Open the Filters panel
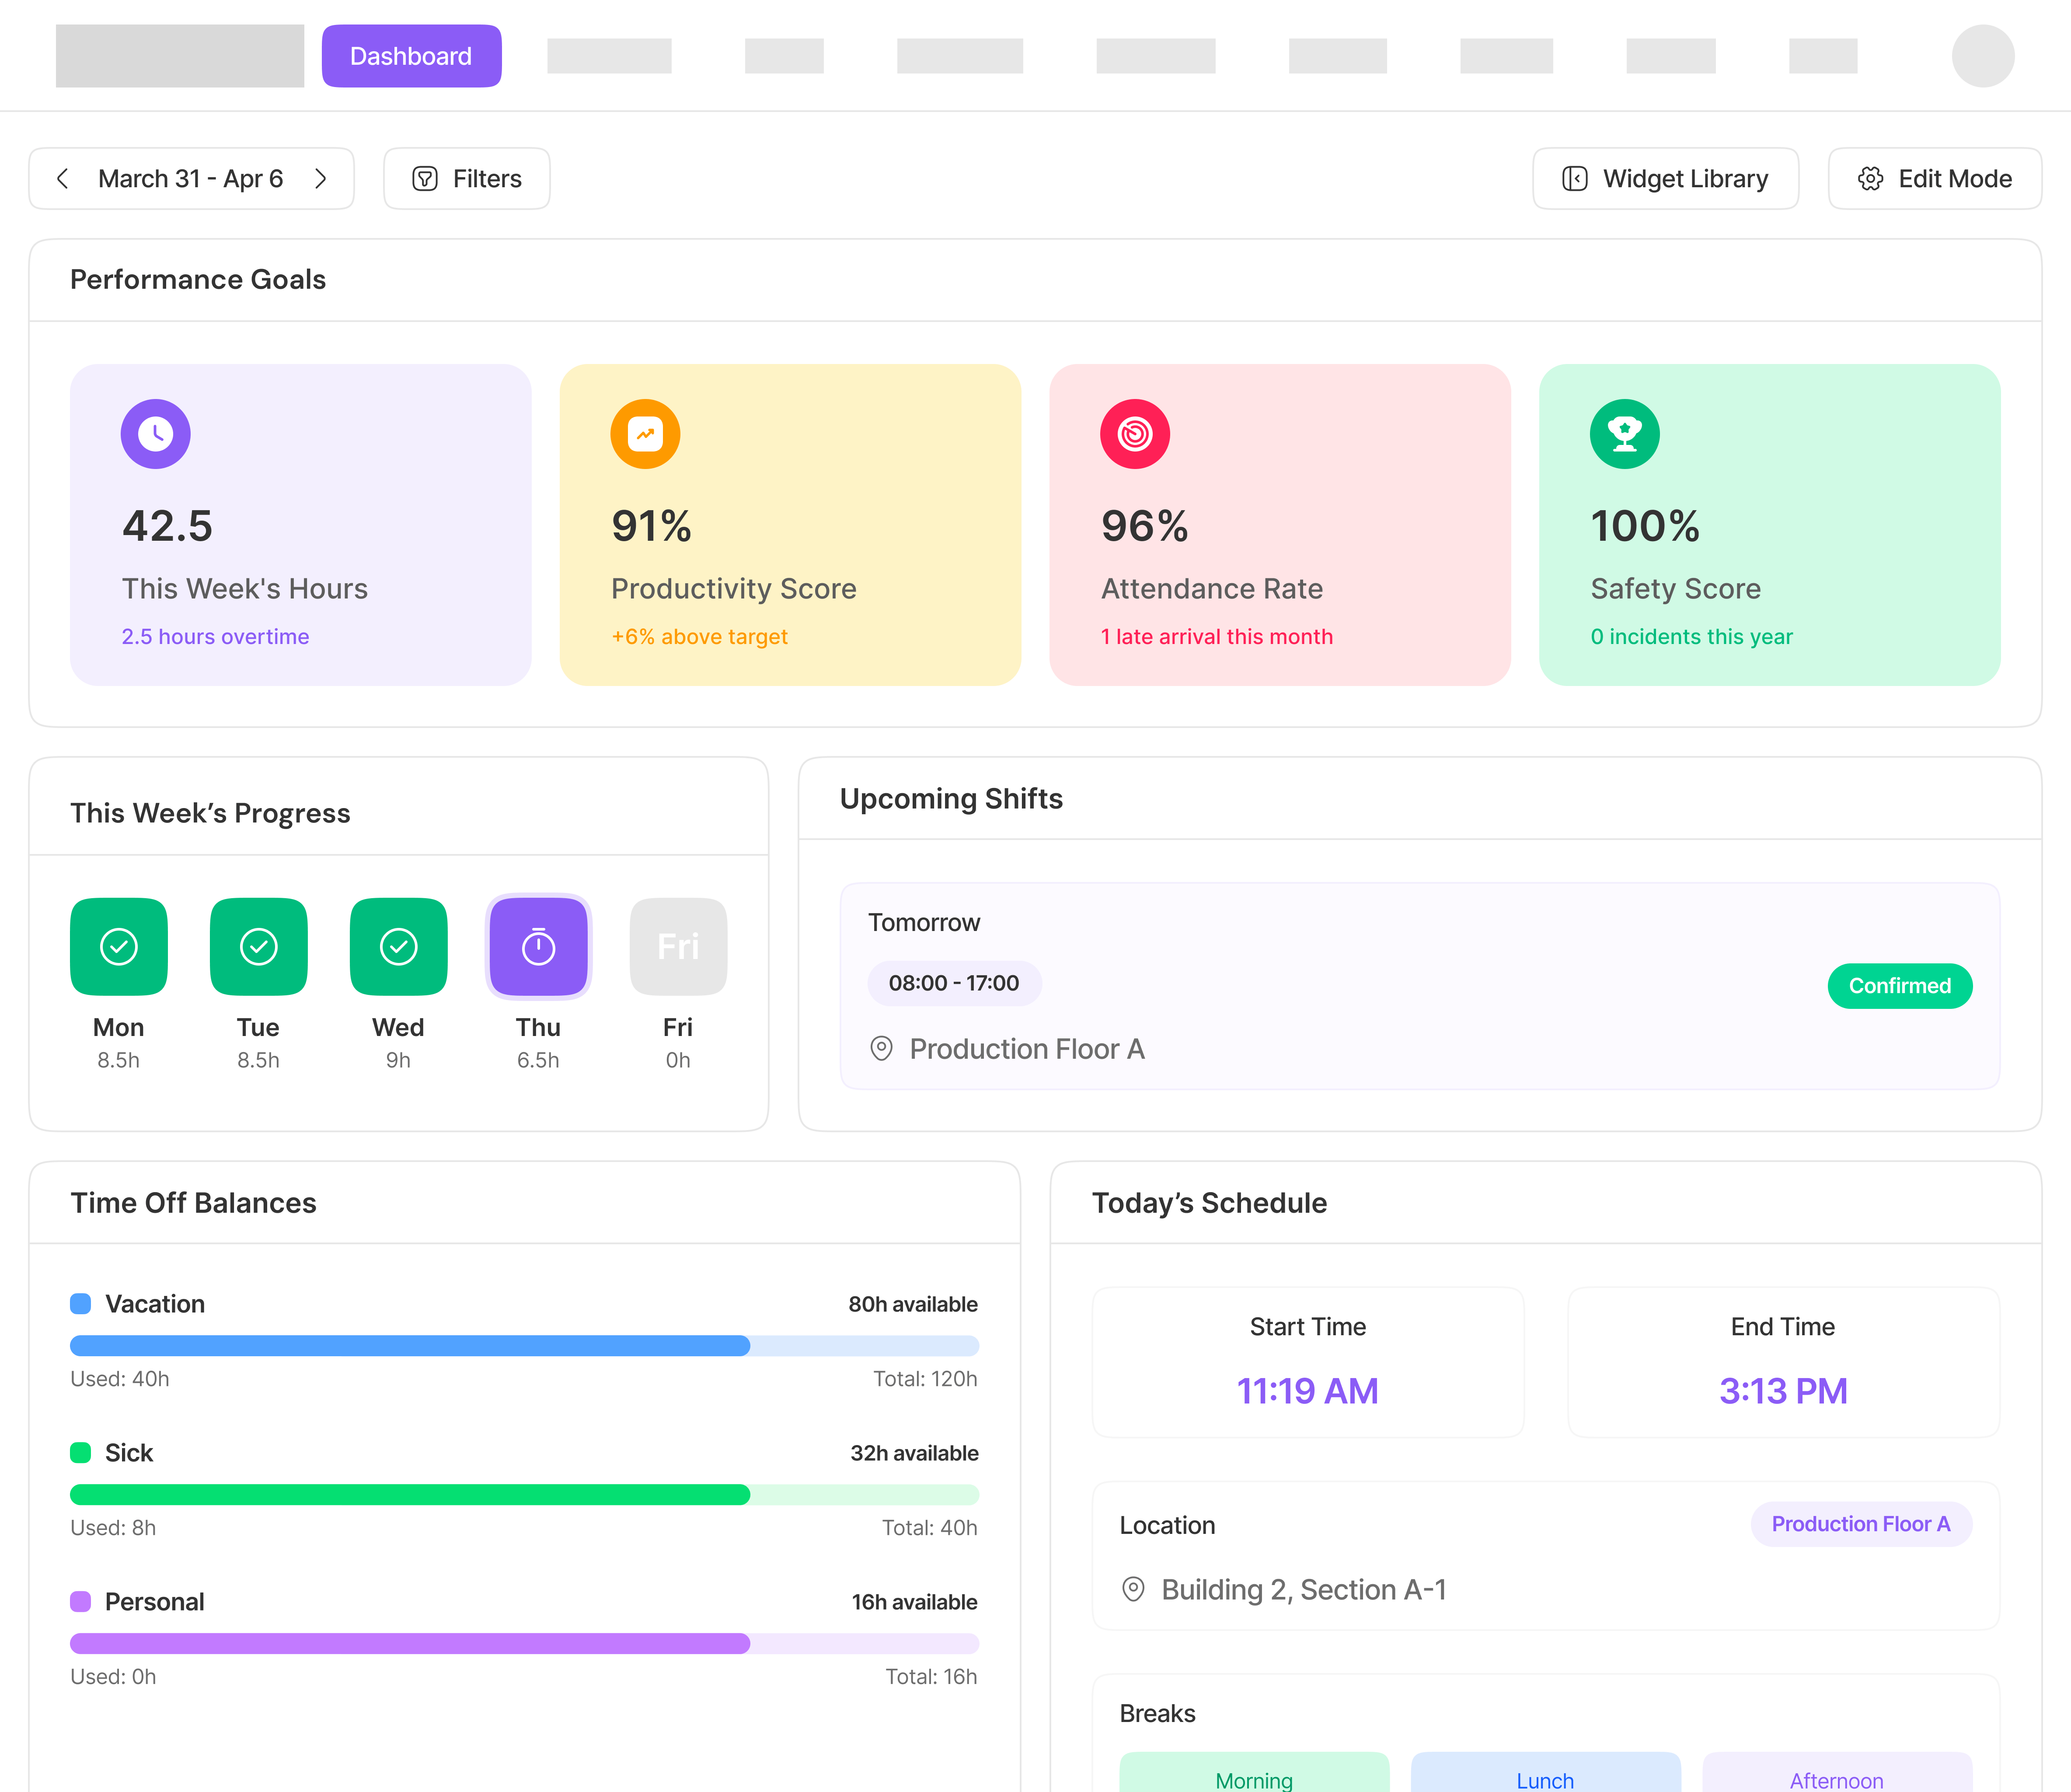Image resolution: width=2071 pixels, height=1792 pixels. pyautogui.click(x=466, y=178)
